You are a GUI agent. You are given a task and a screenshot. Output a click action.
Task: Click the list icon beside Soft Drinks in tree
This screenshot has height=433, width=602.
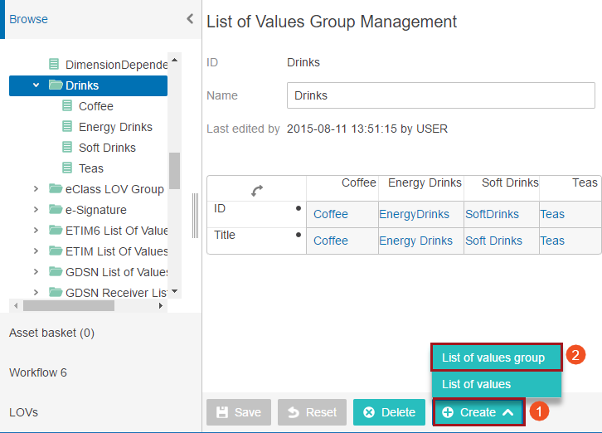click(x=67, y=147)
